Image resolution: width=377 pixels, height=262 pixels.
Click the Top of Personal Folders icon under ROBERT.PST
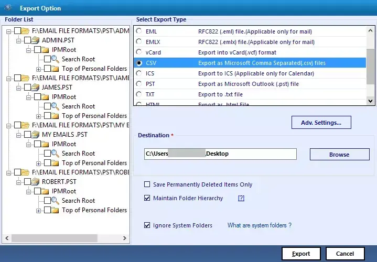coord(55,210)
